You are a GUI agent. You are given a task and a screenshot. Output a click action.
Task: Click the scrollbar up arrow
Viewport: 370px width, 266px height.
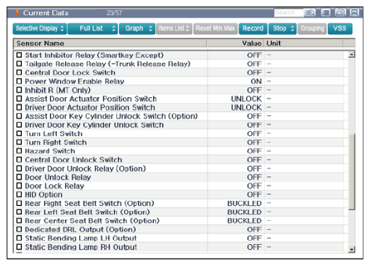click(x=352, y=54)
